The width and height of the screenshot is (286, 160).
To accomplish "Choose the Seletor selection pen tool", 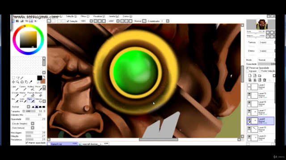I will pyautogui.click(x=38, y=100).
